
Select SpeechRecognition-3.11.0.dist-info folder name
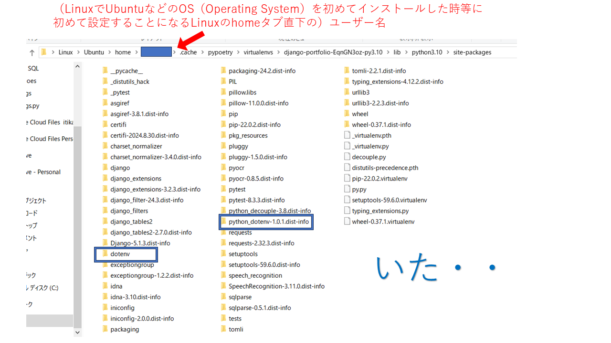pyautogui.click(x=276, y=286)
